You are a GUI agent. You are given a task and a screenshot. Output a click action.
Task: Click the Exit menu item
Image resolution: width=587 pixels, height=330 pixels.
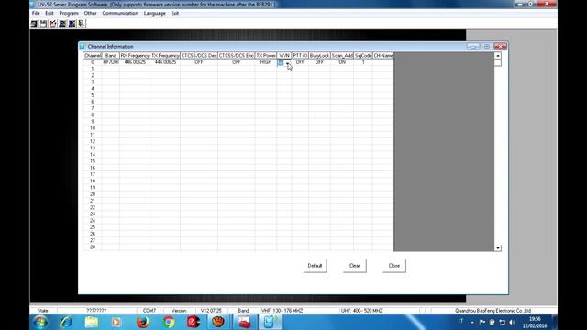(x=175, y=13)
